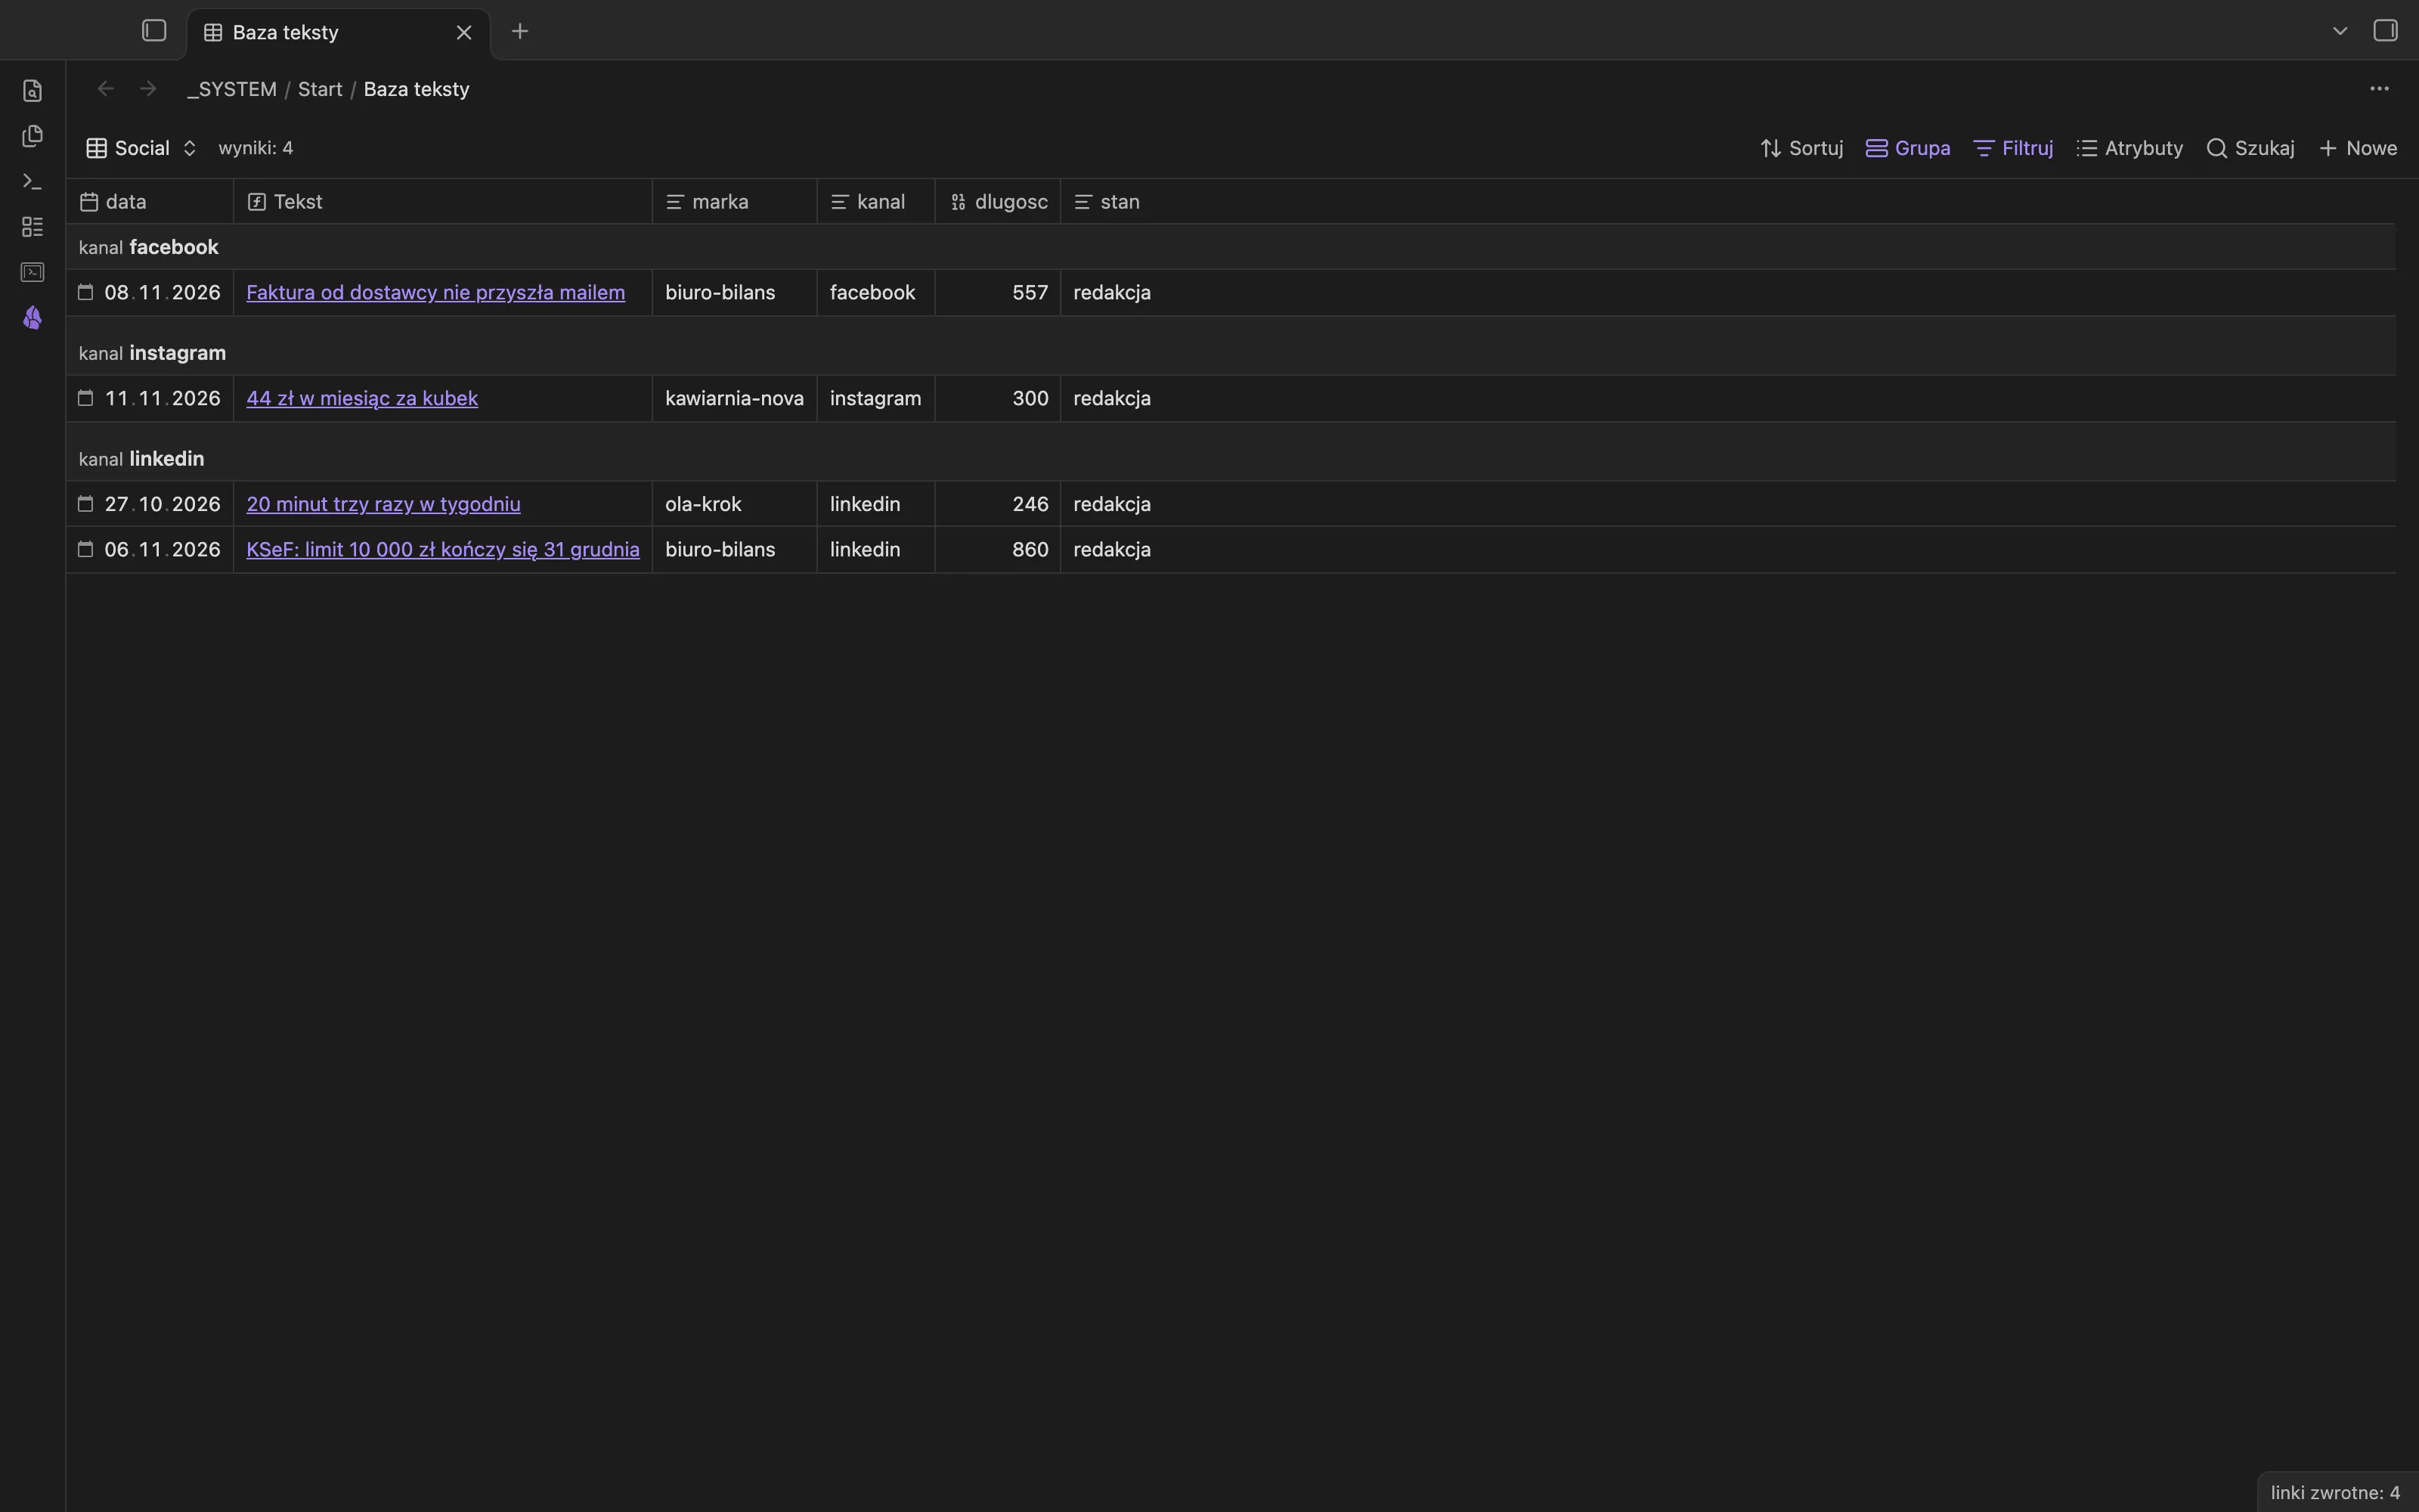Open the files copy icon in ribbon
The image size is (2419, 1512).
click(32, 136)
